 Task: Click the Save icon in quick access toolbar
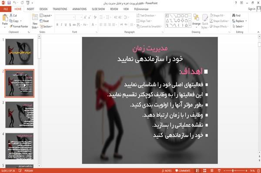pyautogui.click(x=9, y=3)
